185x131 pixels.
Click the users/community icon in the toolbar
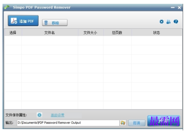168,22
